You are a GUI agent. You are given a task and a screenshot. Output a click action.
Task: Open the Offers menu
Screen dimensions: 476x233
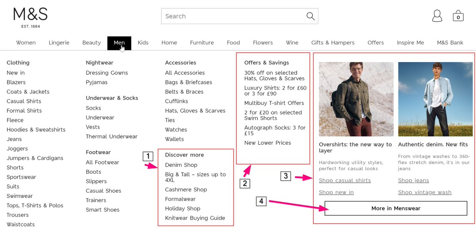[x=376, y=43]
